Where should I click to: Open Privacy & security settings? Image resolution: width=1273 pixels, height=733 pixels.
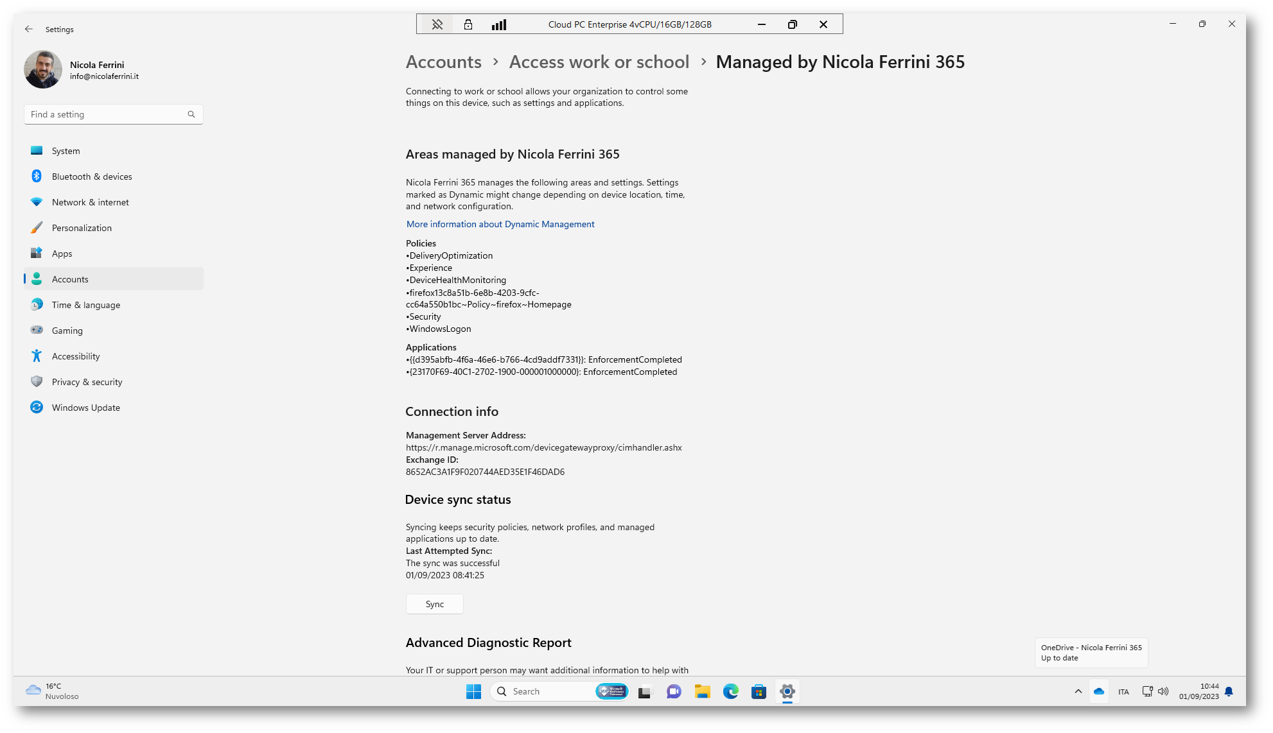coord(114,382)
